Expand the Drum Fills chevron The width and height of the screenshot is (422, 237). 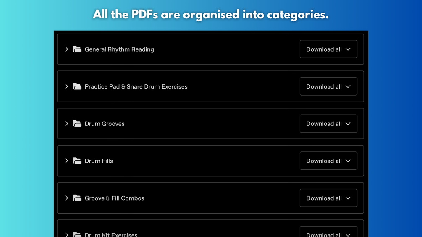pyautogui.click(x=66, y=161)
